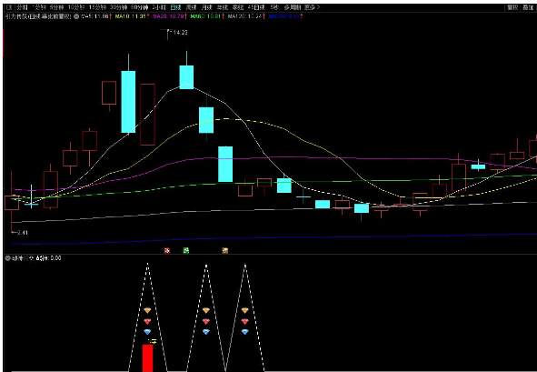Select the 5分钟 period tab

click(x=56, y=7)
